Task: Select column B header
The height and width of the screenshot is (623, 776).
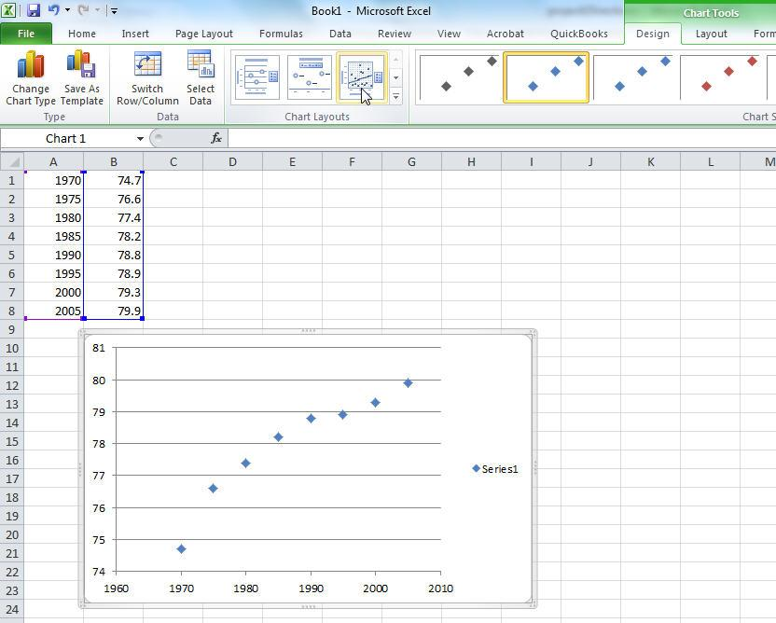Action: [x=113, y=162]
